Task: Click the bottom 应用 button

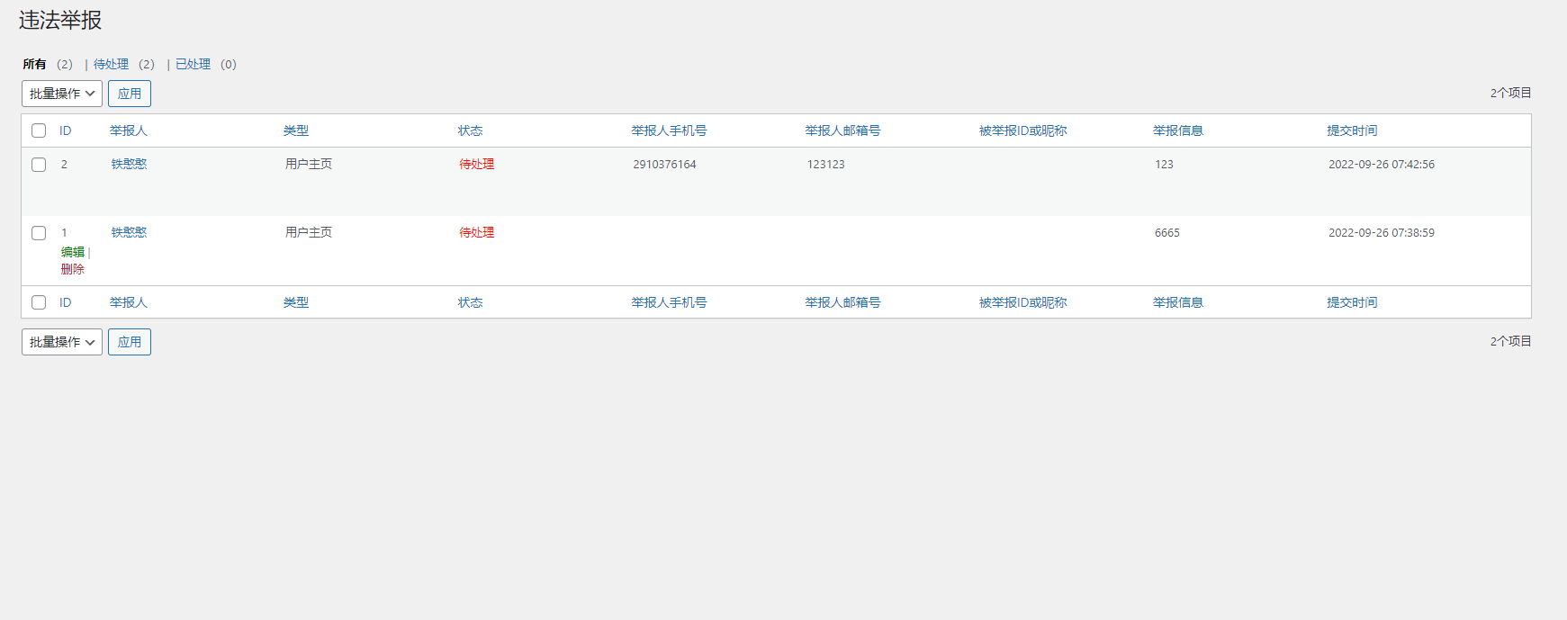Action: tap(130, 342)
